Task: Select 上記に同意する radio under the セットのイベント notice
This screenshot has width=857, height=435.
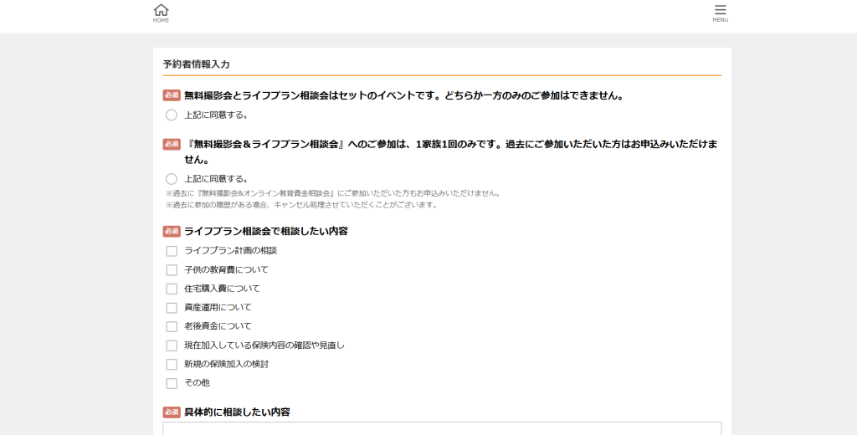Action: coord(172,115)
